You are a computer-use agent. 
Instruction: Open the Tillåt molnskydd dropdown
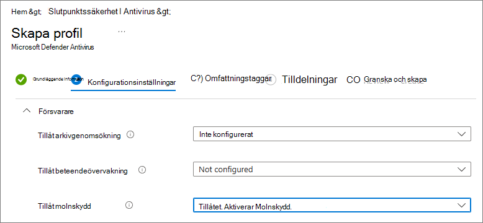pyautogui.click(x=332, y=205)
